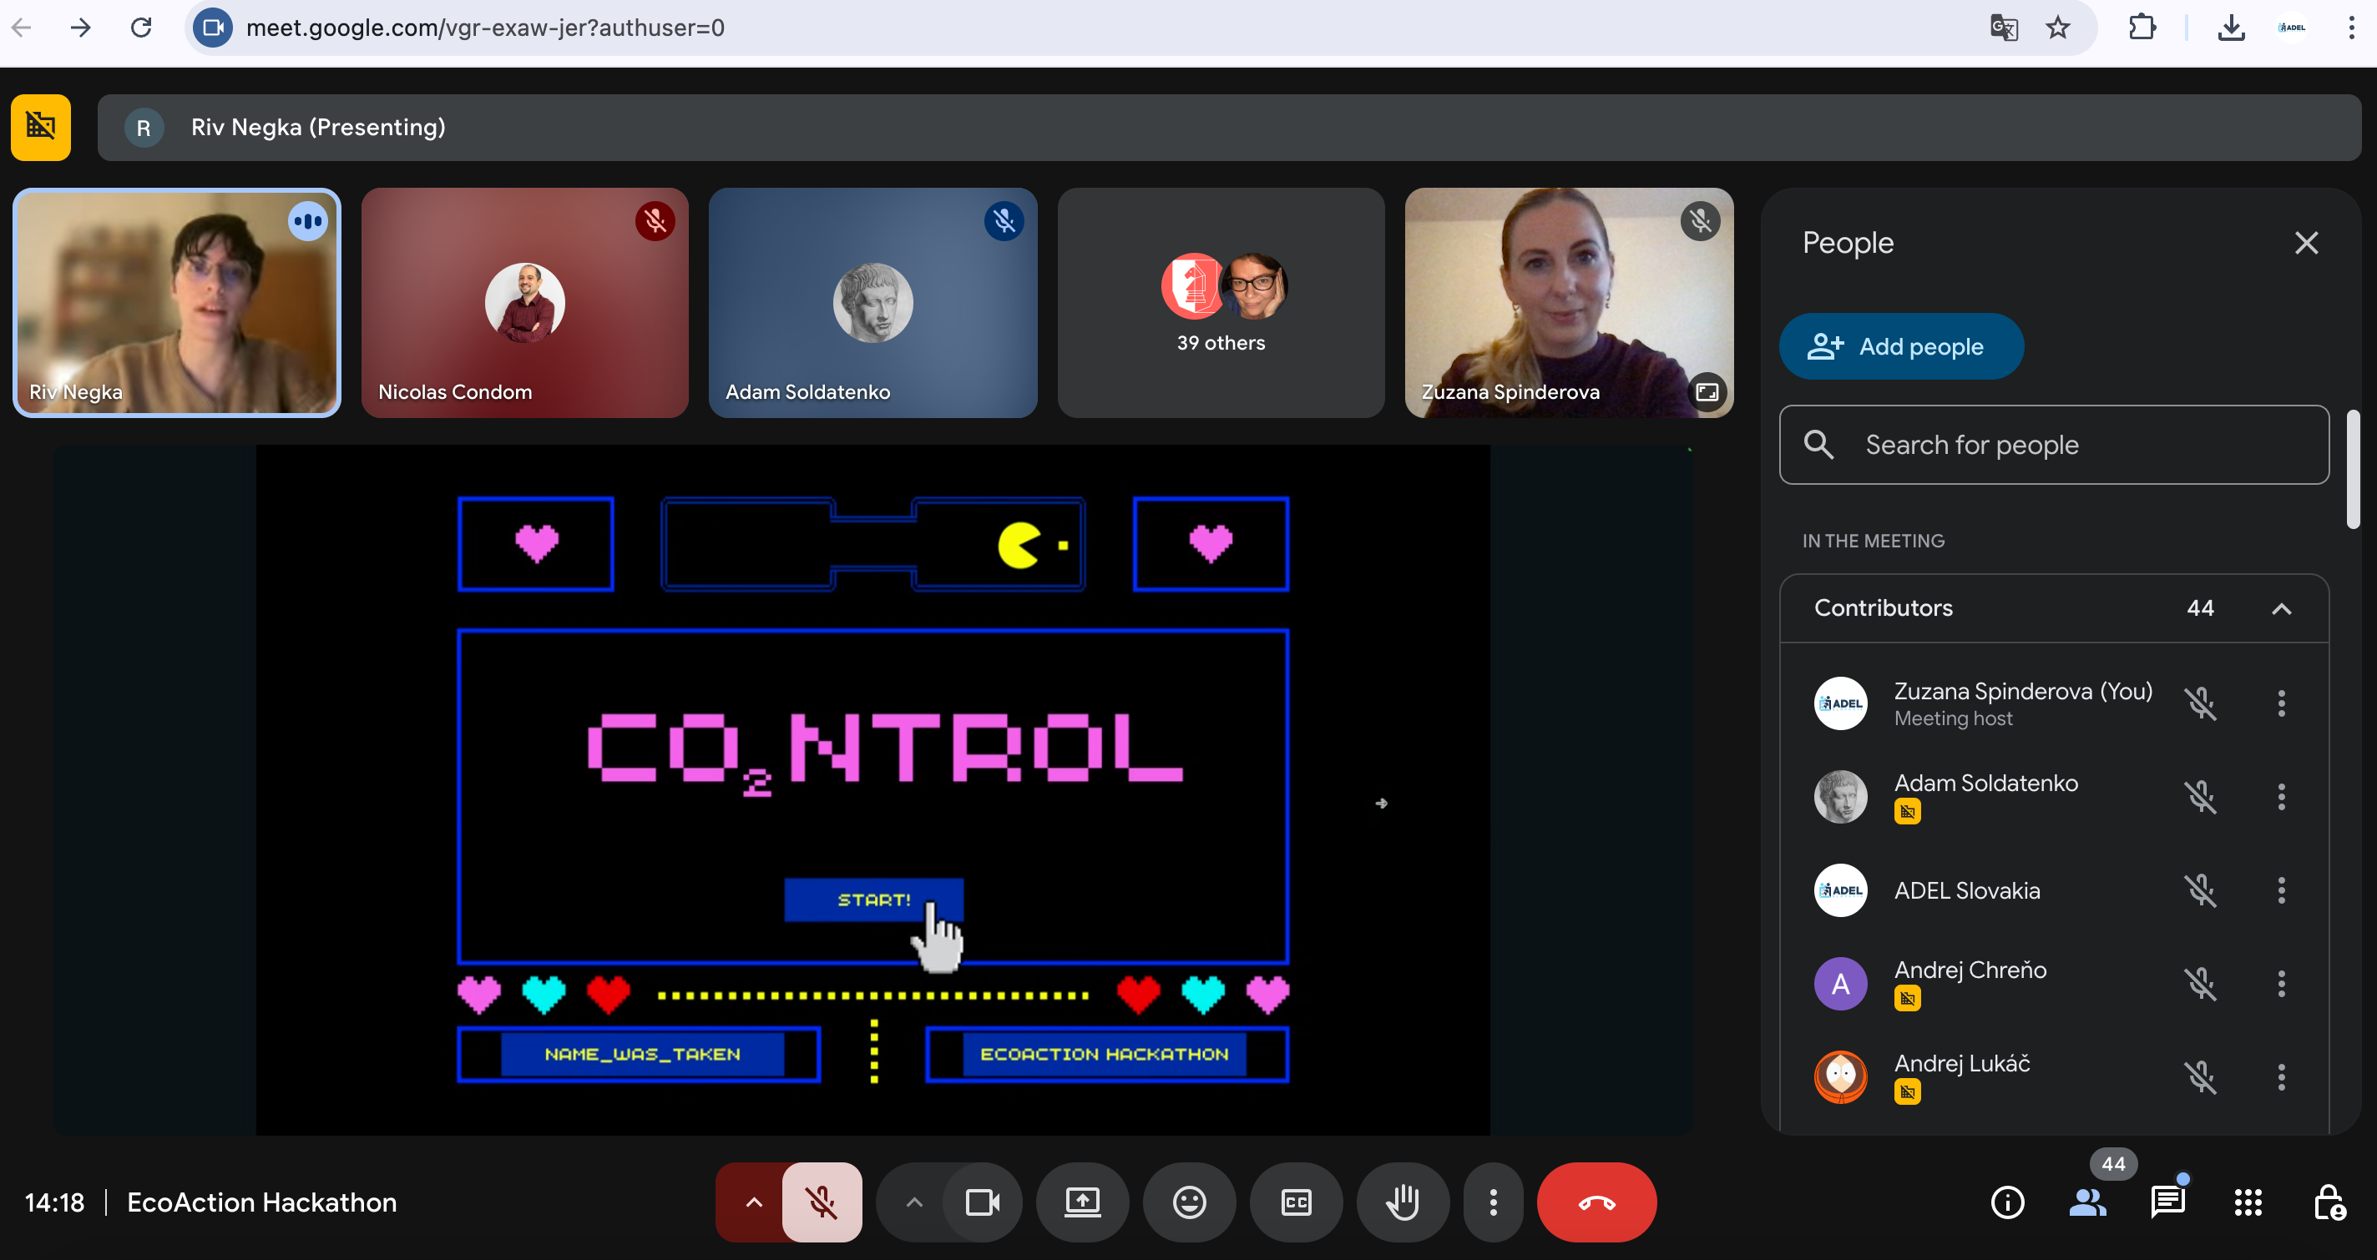2377x1260 pixels.
Task: Open video settings arrow beside camera
Action: pyautogui.click(x=913, y=1202)
